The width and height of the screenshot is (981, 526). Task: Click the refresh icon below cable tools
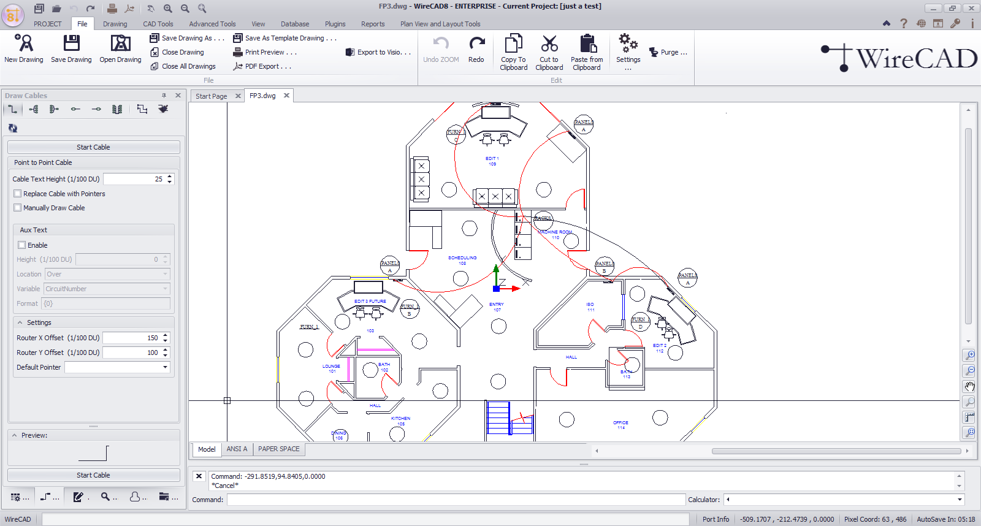(12, 128)
